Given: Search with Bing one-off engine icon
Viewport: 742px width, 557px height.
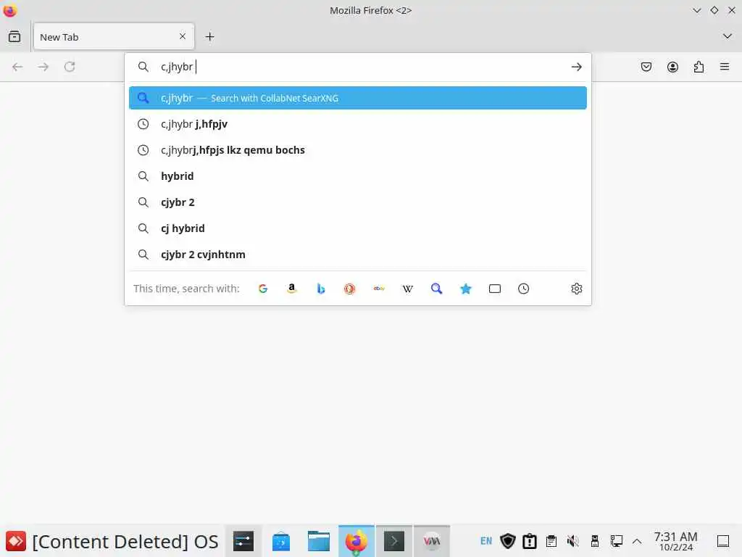Looking at the screenshot, I should coord(321,289).
